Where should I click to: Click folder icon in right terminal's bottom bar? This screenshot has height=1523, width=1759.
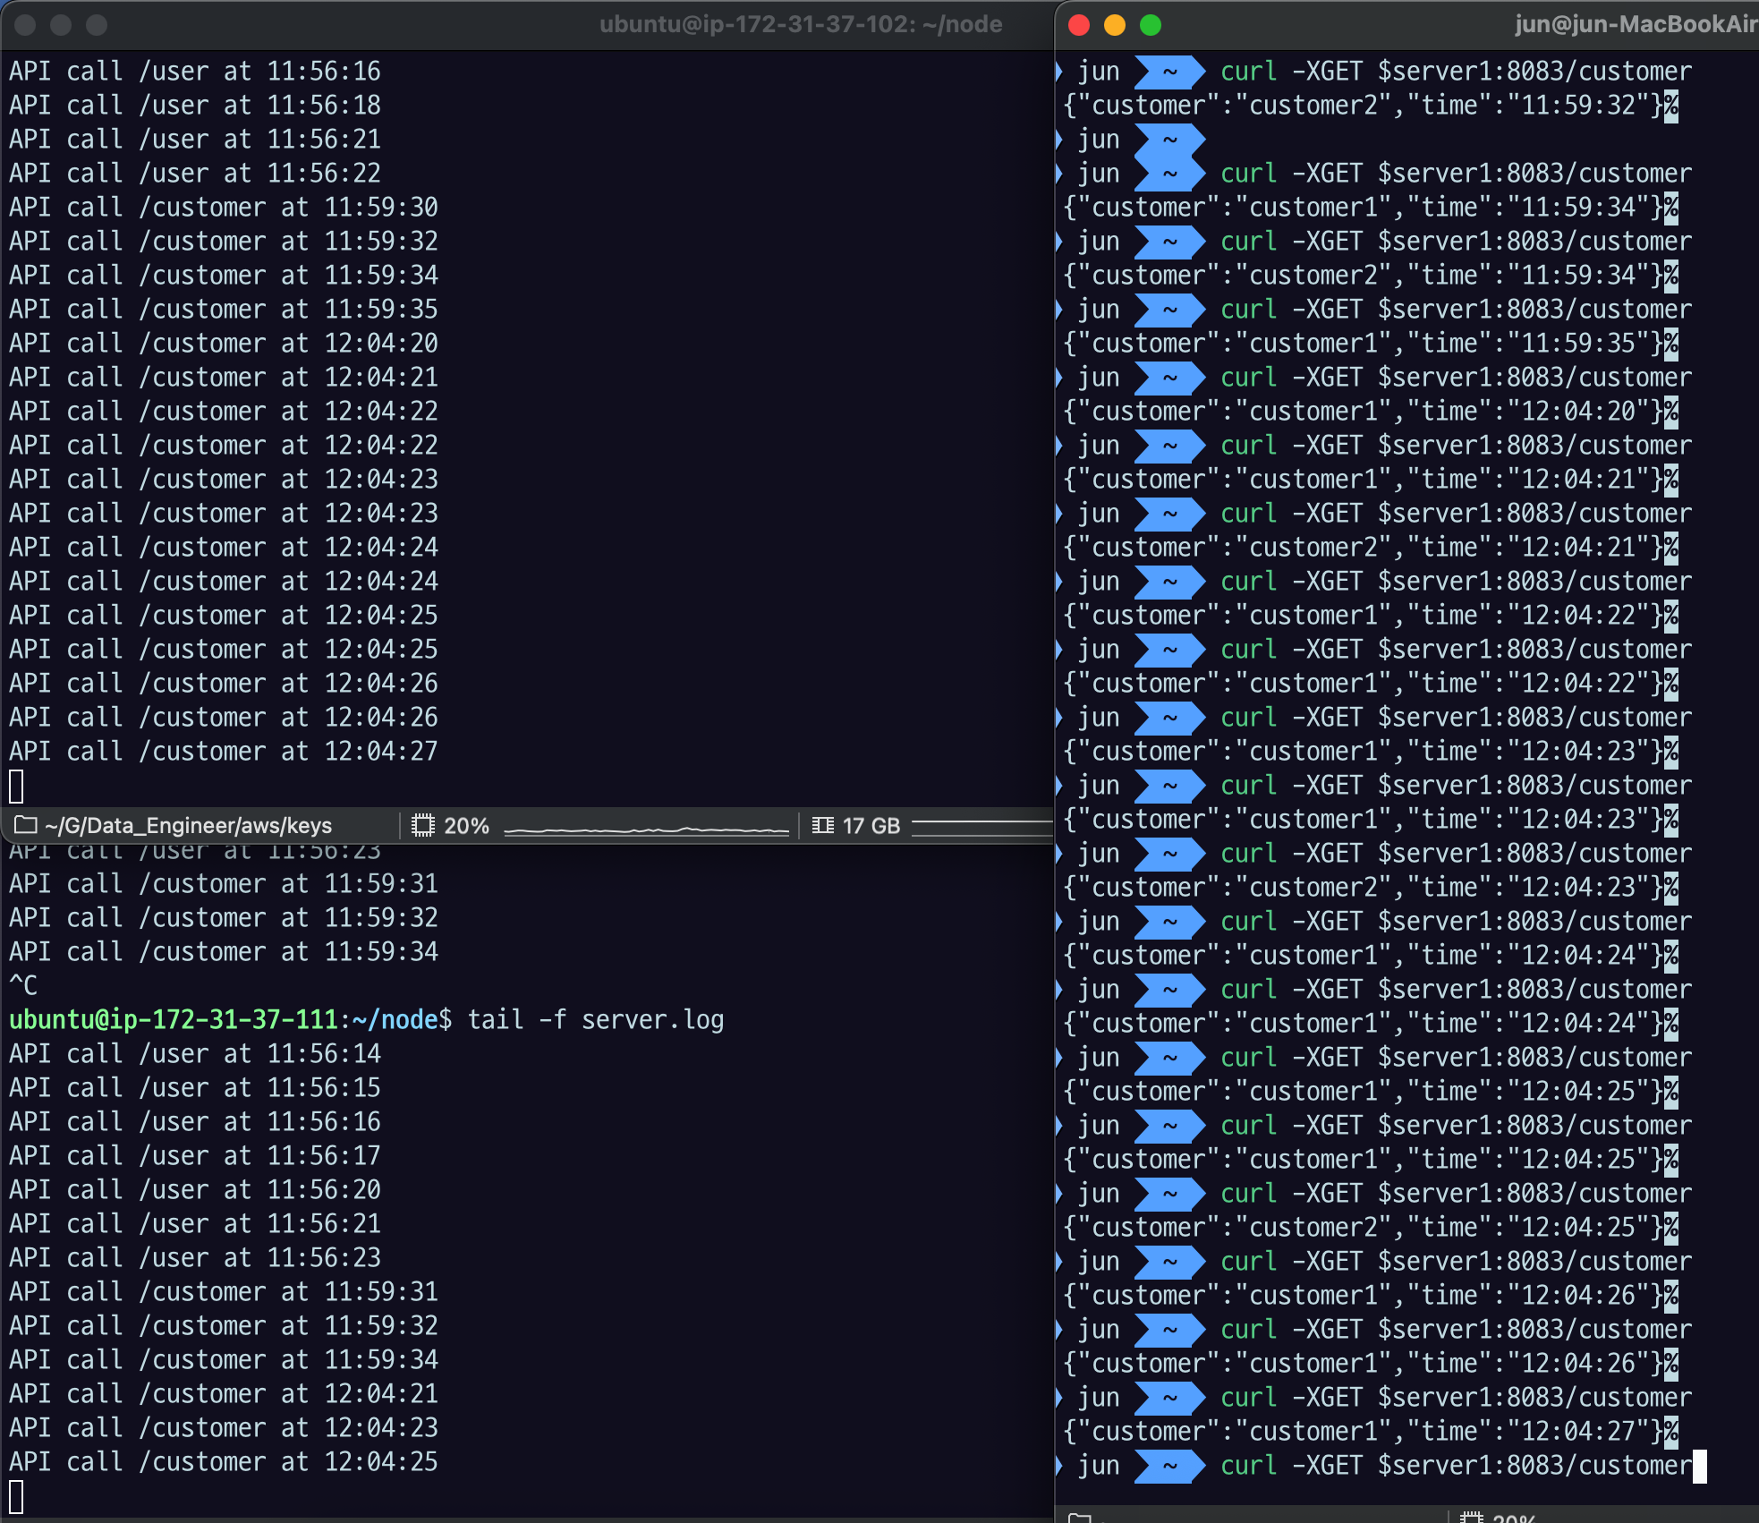pyautogui.click(x=1080, y=1518)
